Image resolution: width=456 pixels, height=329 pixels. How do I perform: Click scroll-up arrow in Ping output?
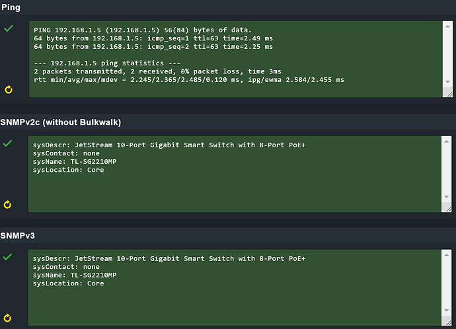tap(447, 26)
